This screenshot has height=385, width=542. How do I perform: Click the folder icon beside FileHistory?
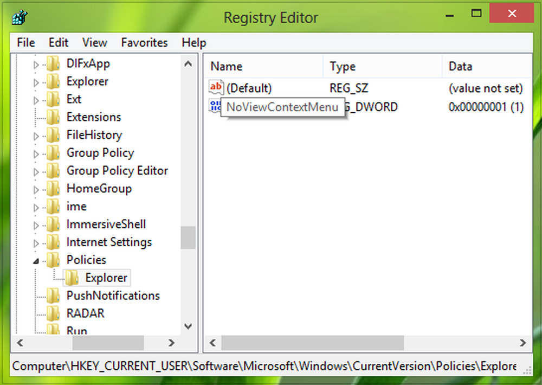click(53, 135)
